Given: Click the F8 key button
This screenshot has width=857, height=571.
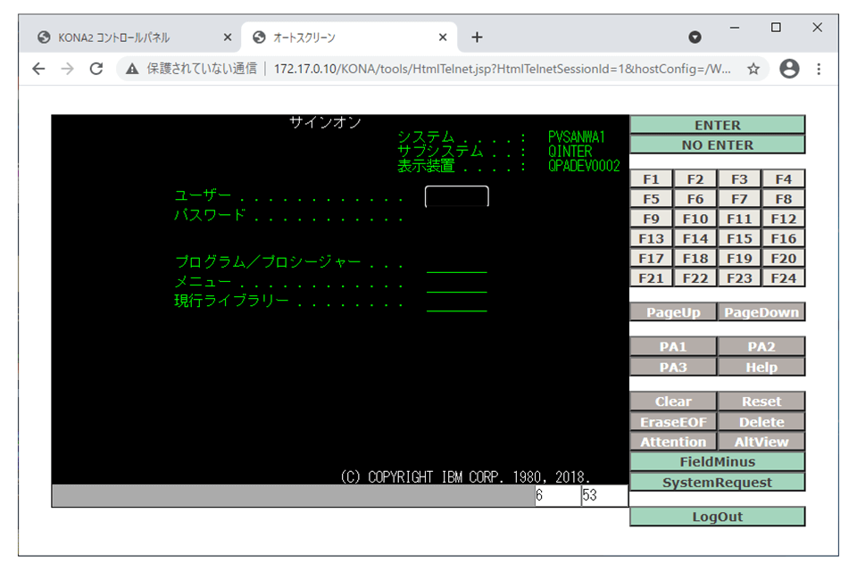Looking at the screenshot, I should (x=783, y=199).
